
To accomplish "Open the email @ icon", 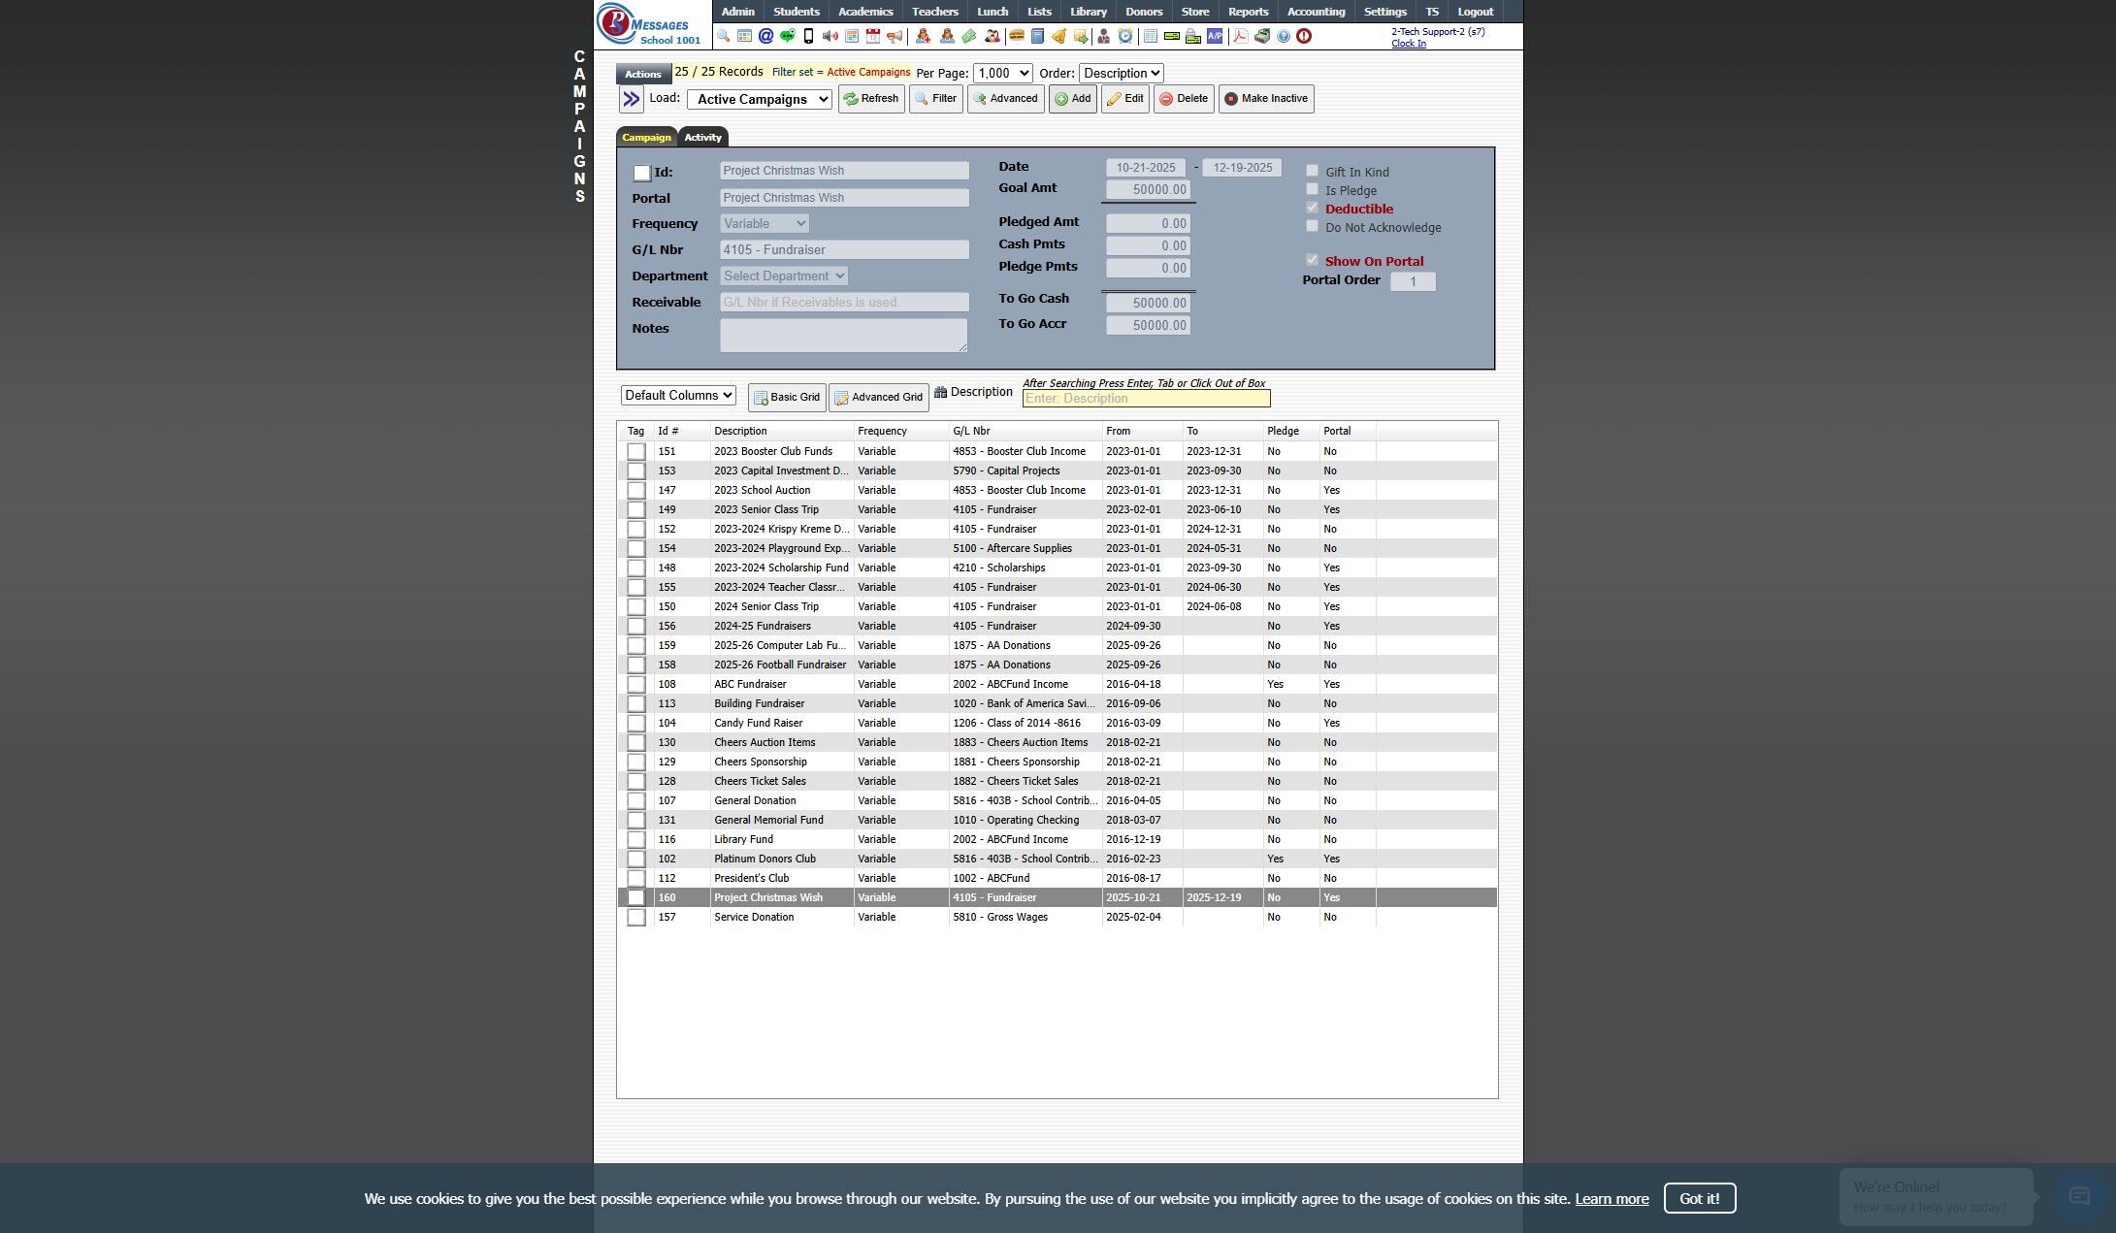I will pos(765,36).
